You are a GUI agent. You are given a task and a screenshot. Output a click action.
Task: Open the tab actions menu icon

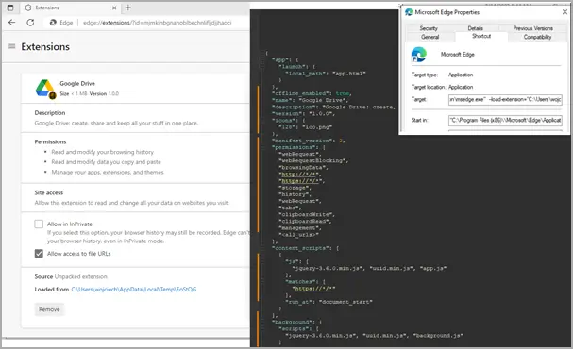(10, 8)
